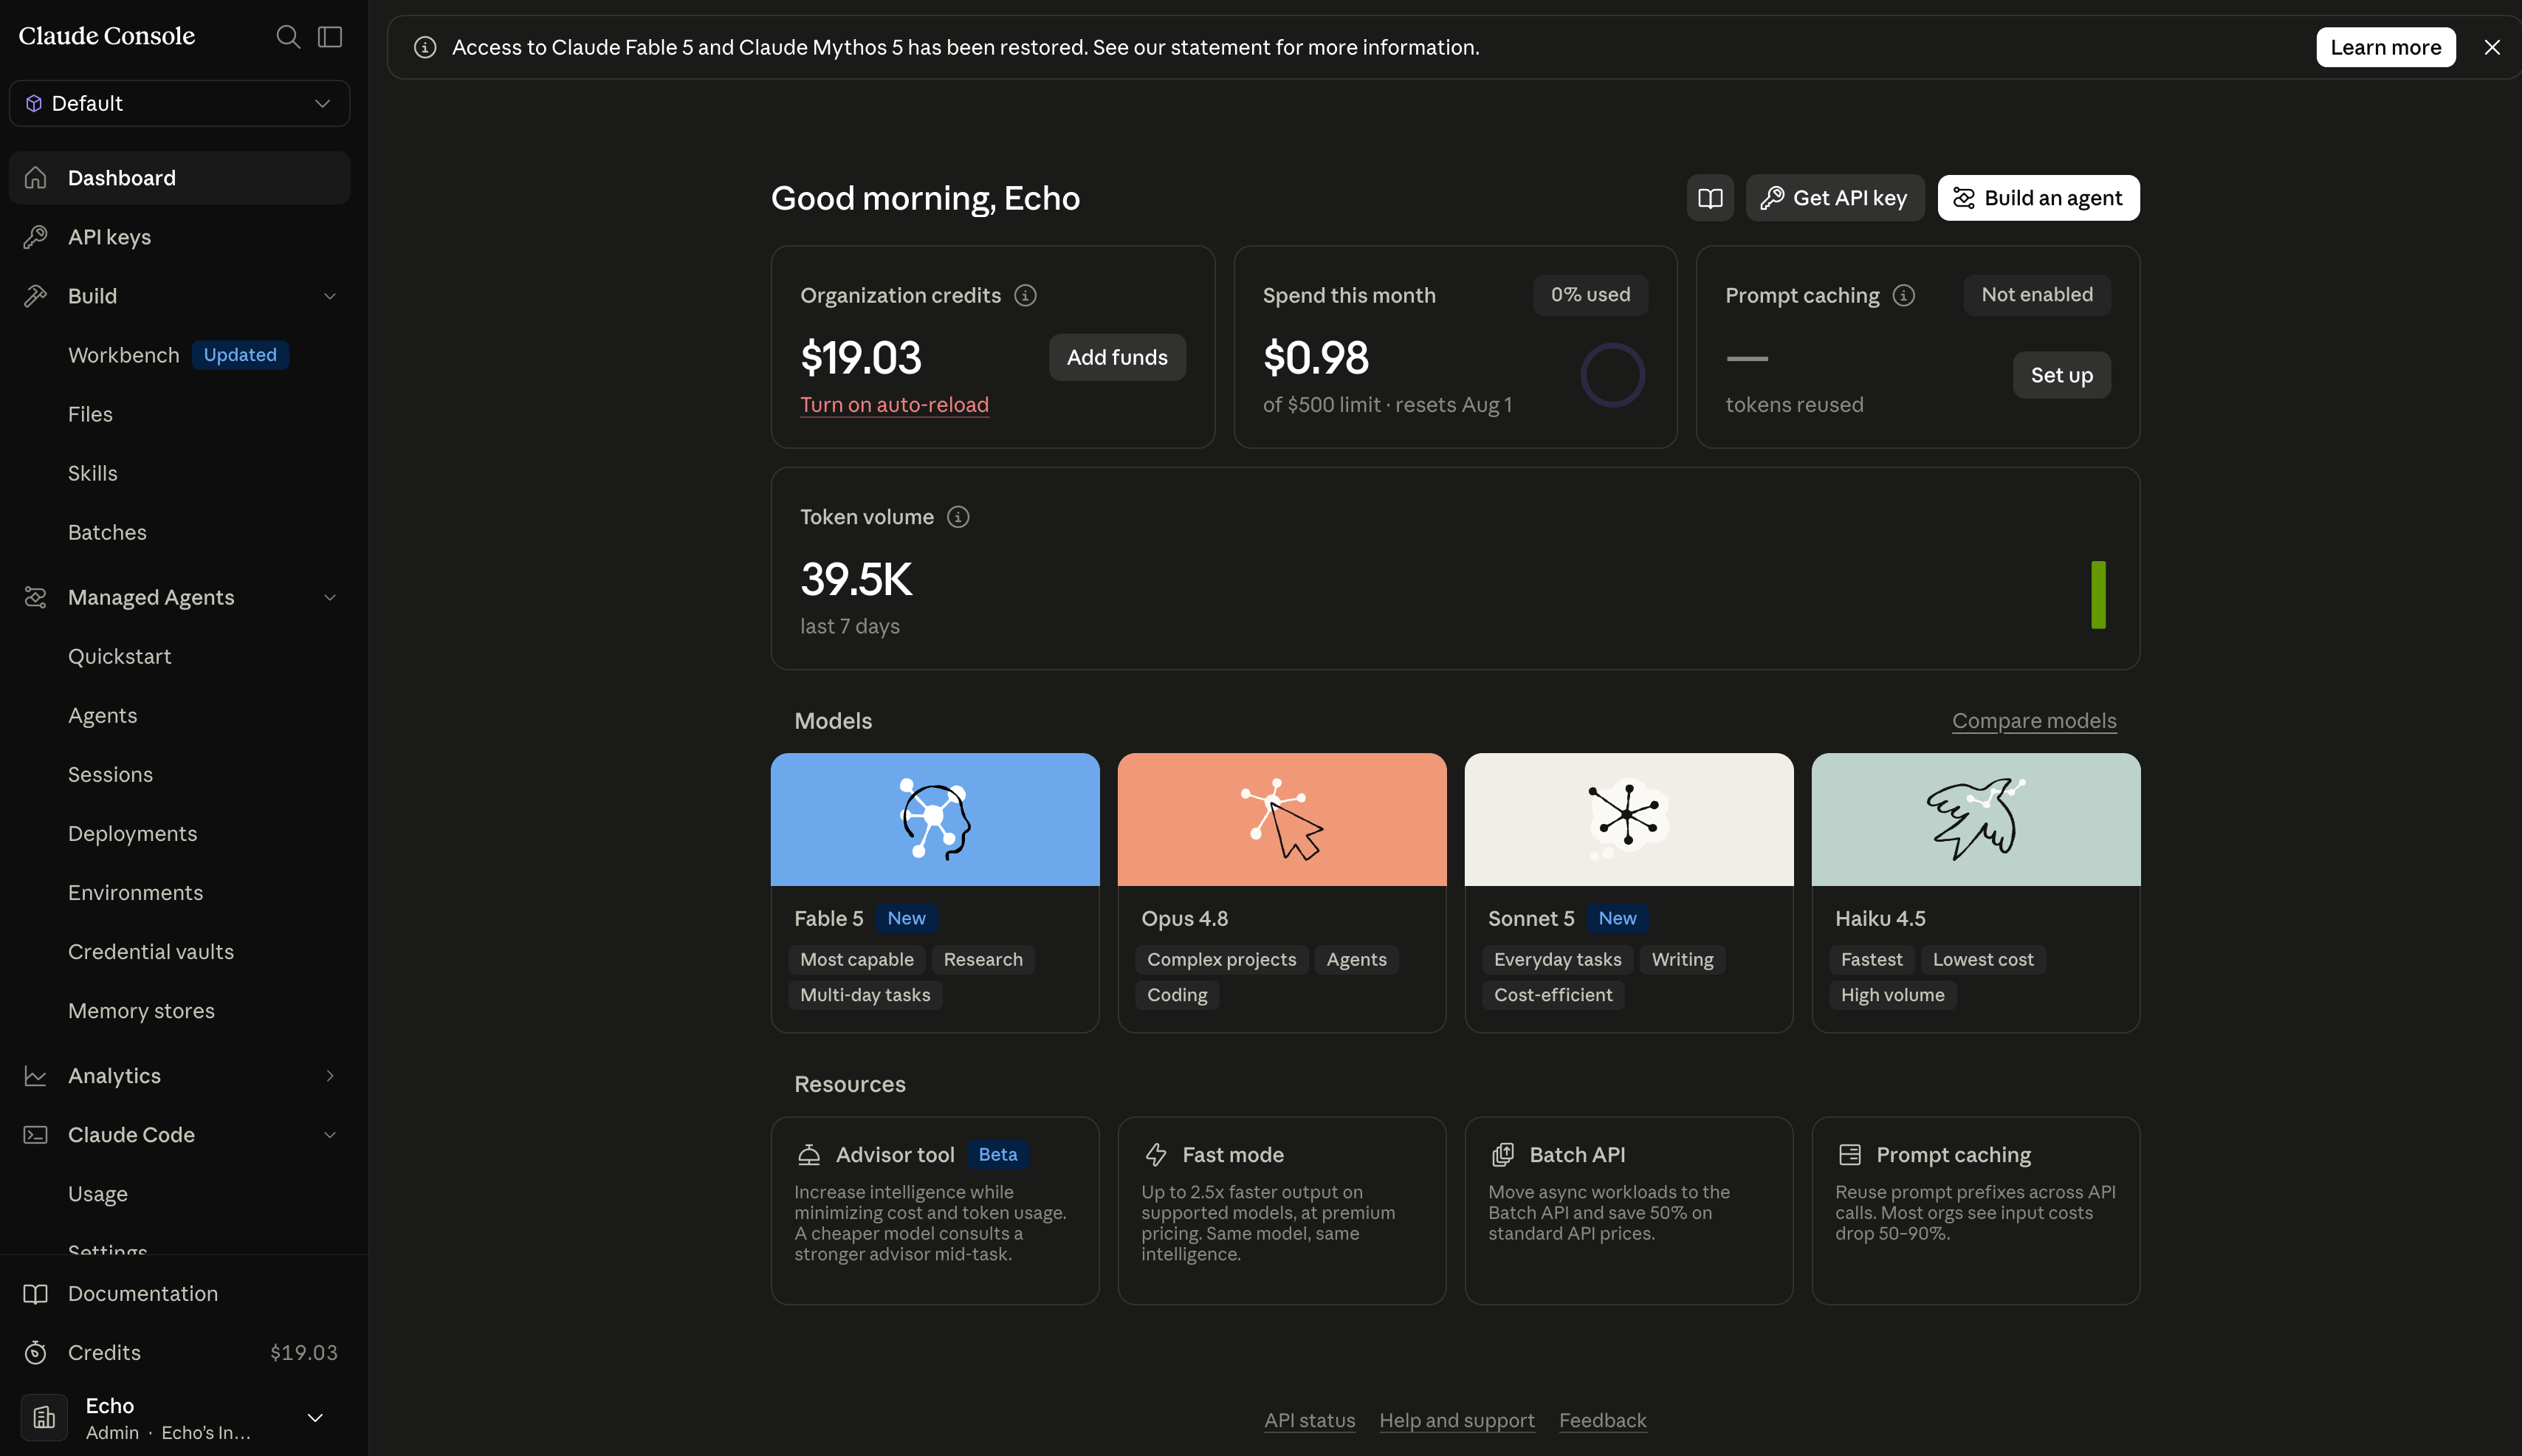Dismiss the access restored banner
2522x1456 pixels.
pos(2492,47)
